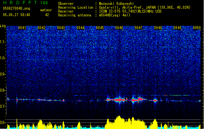This screenshot has width=204, height=129.
Task: Click the 0.6 frequency axis label
Action: 3,123
